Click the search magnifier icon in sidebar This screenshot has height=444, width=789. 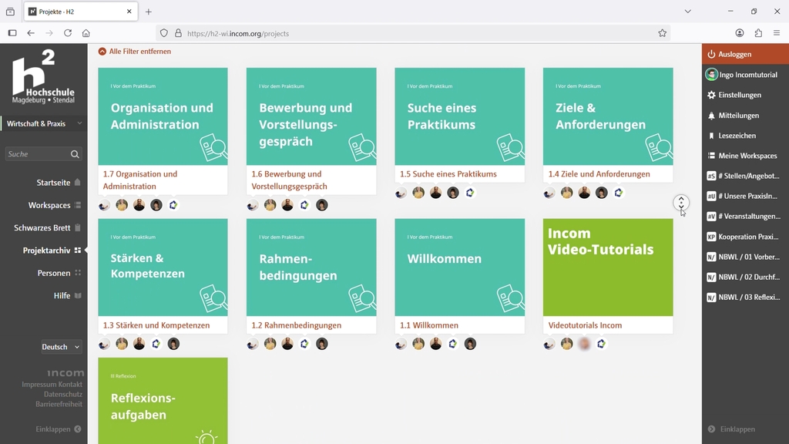click(x=75, y=154)
